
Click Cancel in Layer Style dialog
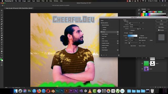[161, 24]
